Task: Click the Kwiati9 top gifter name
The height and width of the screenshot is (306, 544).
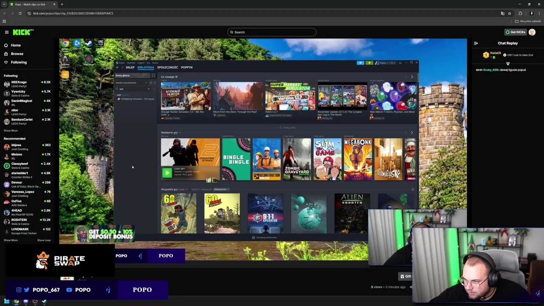Action: point(496,53)
